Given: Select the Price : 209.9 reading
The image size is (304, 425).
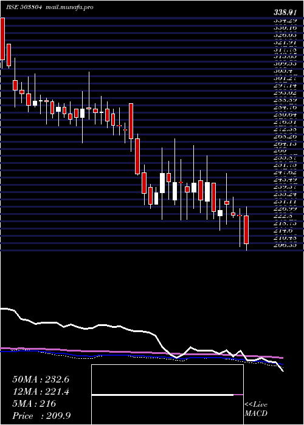Looking at the screenshot, I should click(x=42, y=416).
